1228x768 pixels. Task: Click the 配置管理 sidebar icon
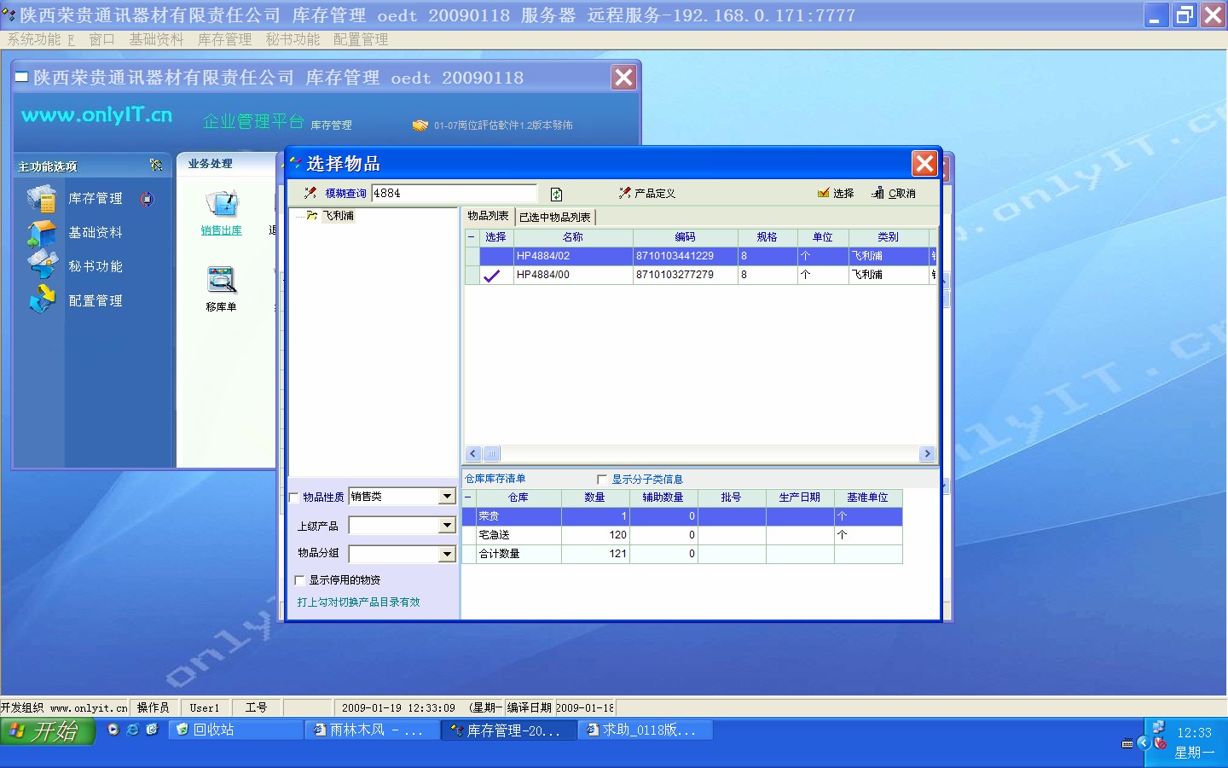point(41,300)
